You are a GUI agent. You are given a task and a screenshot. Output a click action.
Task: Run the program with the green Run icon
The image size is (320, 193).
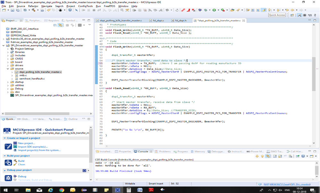coord(214,10)
